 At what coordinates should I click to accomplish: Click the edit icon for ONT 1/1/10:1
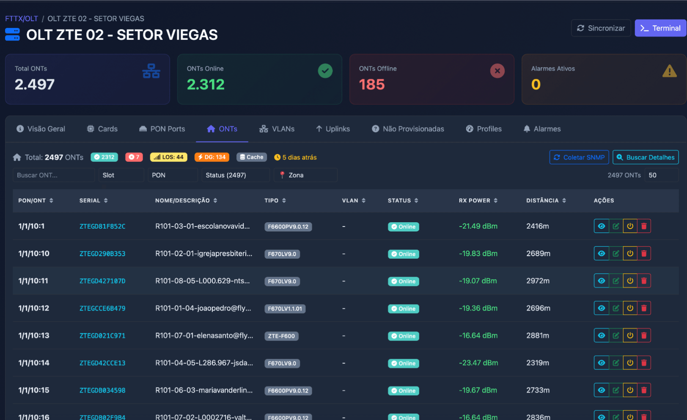pyautogui.click(x=616, y=226)
